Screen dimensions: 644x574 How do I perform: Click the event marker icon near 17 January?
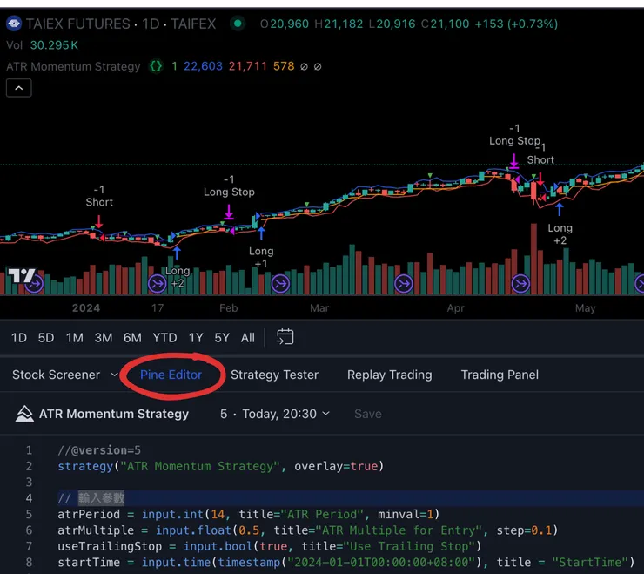point(157,283)
